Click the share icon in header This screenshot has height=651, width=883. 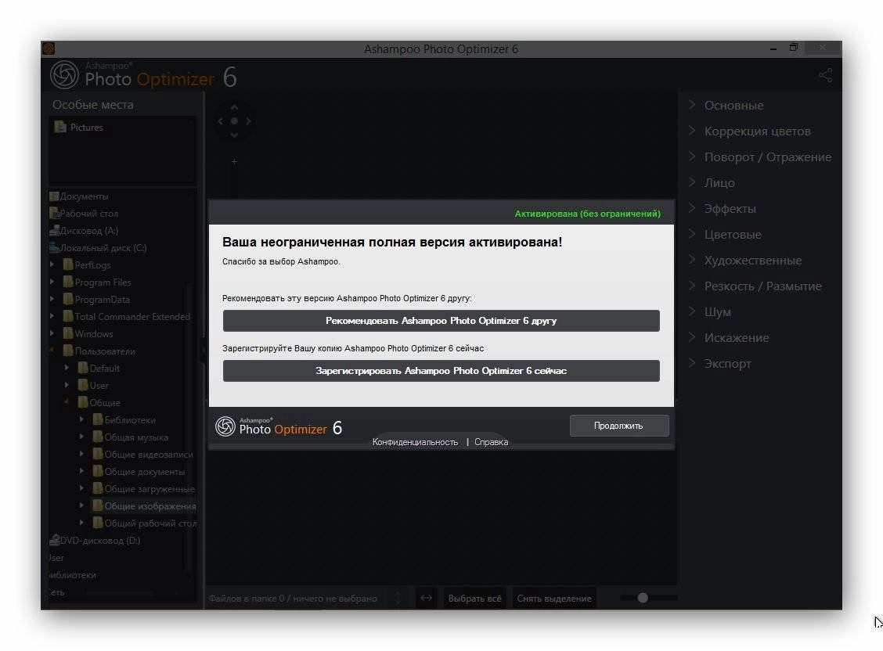pyautogui.click(x=826, y=75)
